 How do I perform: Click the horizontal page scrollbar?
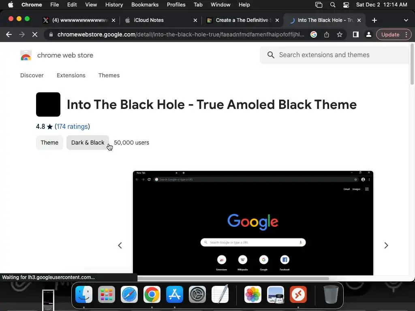(233, 279)
